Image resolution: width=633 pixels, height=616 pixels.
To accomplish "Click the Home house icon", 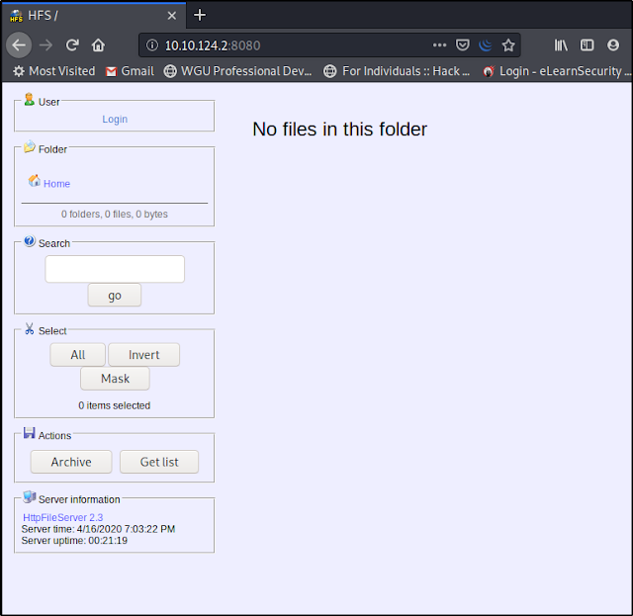I will point(35,180).
